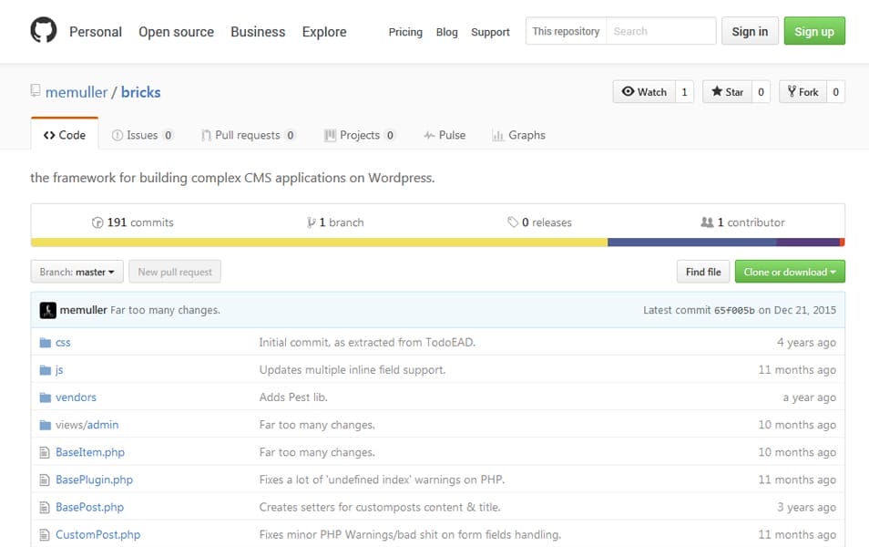Click the views/admin folder icon
Screen dimensions: 869x547
46,425
